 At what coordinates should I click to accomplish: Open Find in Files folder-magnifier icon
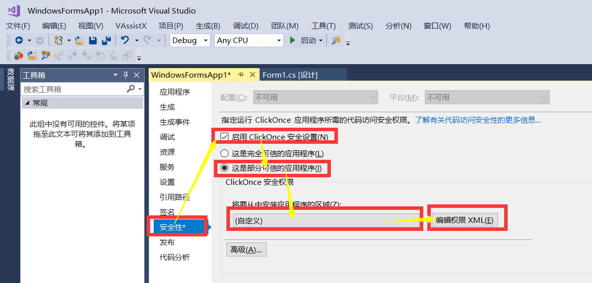[336, 40]
